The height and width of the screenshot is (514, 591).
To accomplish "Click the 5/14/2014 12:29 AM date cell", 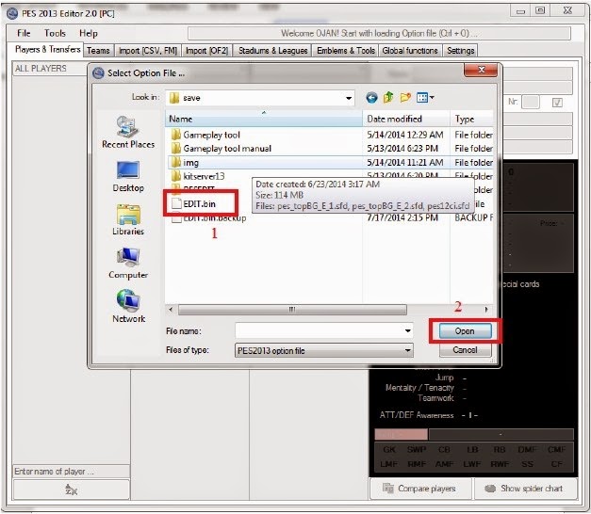I will pos(405,135).
